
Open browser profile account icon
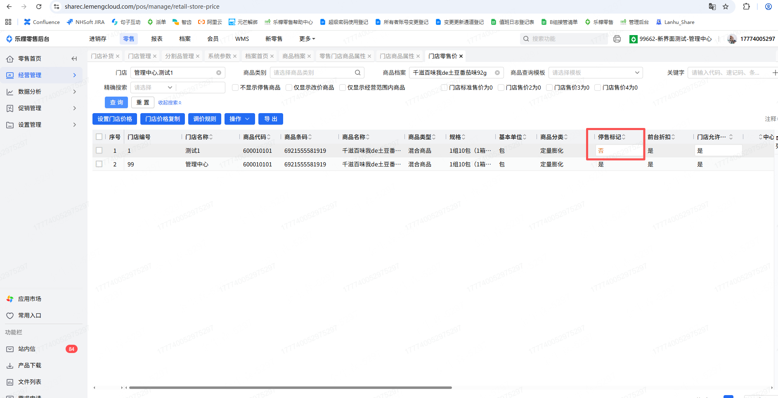click(768, 7)
